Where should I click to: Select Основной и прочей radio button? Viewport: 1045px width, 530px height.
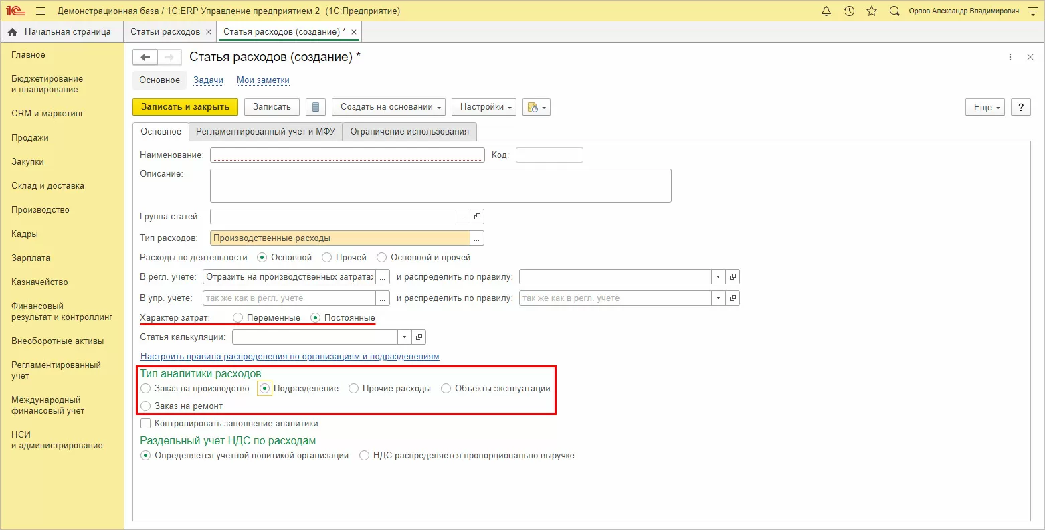pos(381,258)
